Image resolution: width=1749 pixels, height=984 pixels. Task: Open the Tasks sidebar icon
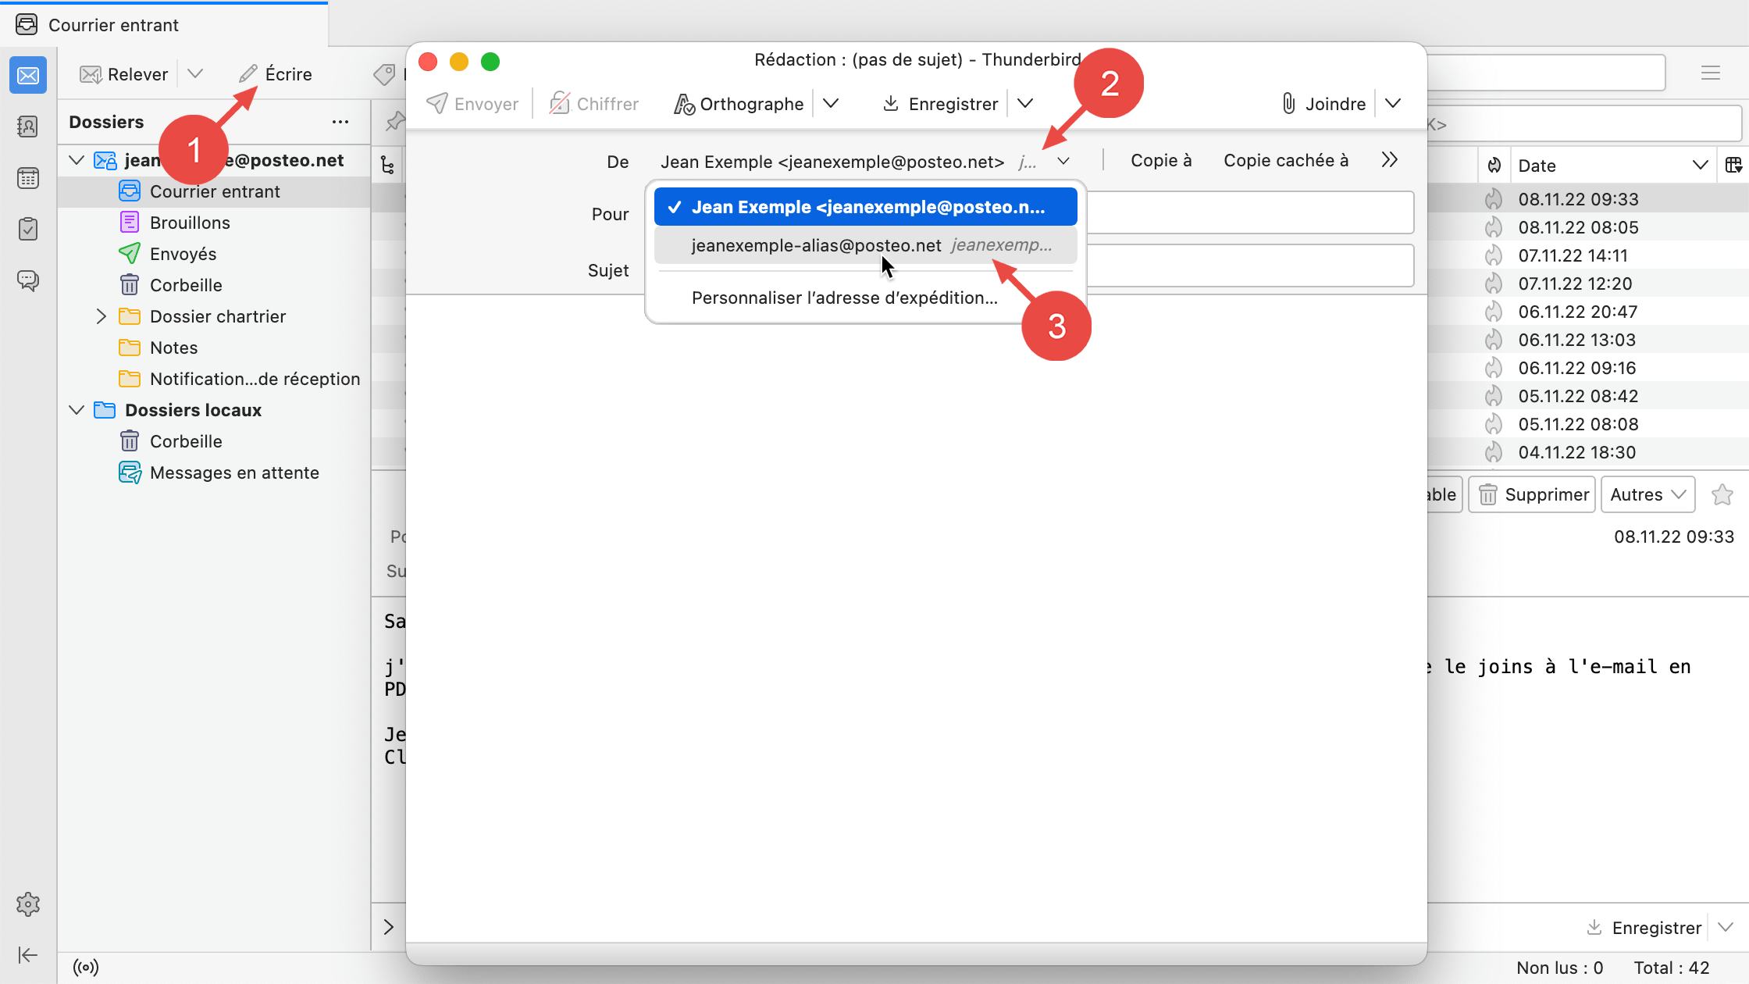pyautogui.click(x=28, y=229)
